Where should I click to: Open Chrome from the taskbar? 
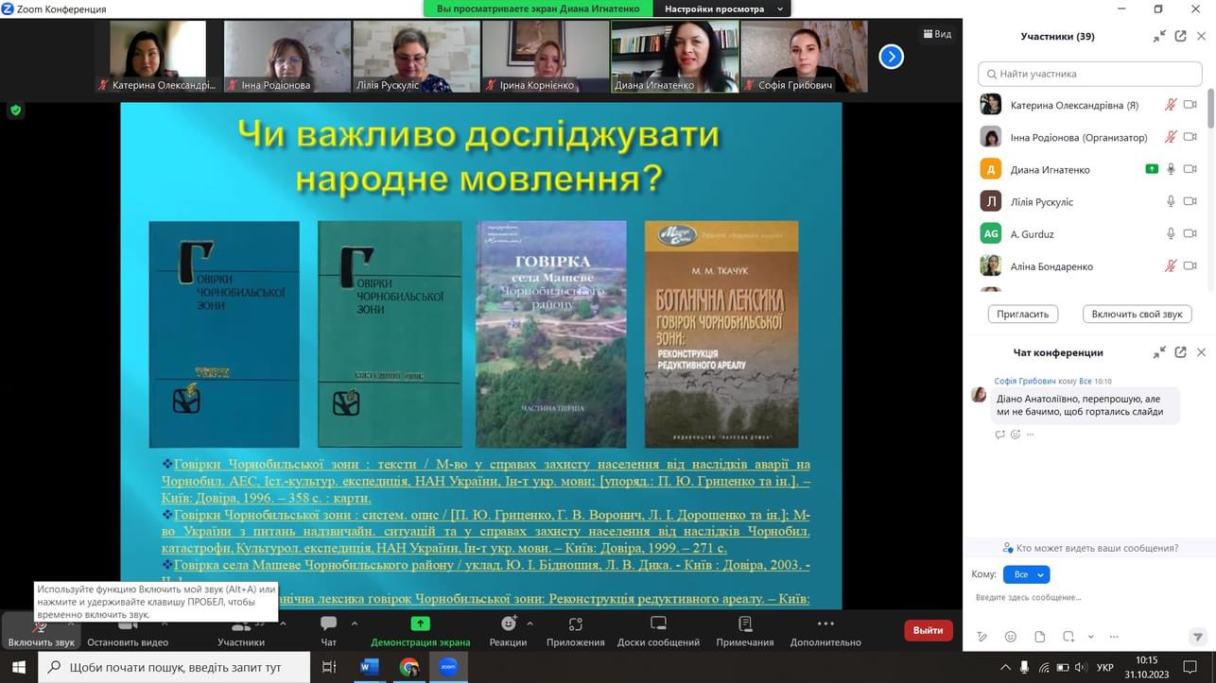[x=408, y=667]
